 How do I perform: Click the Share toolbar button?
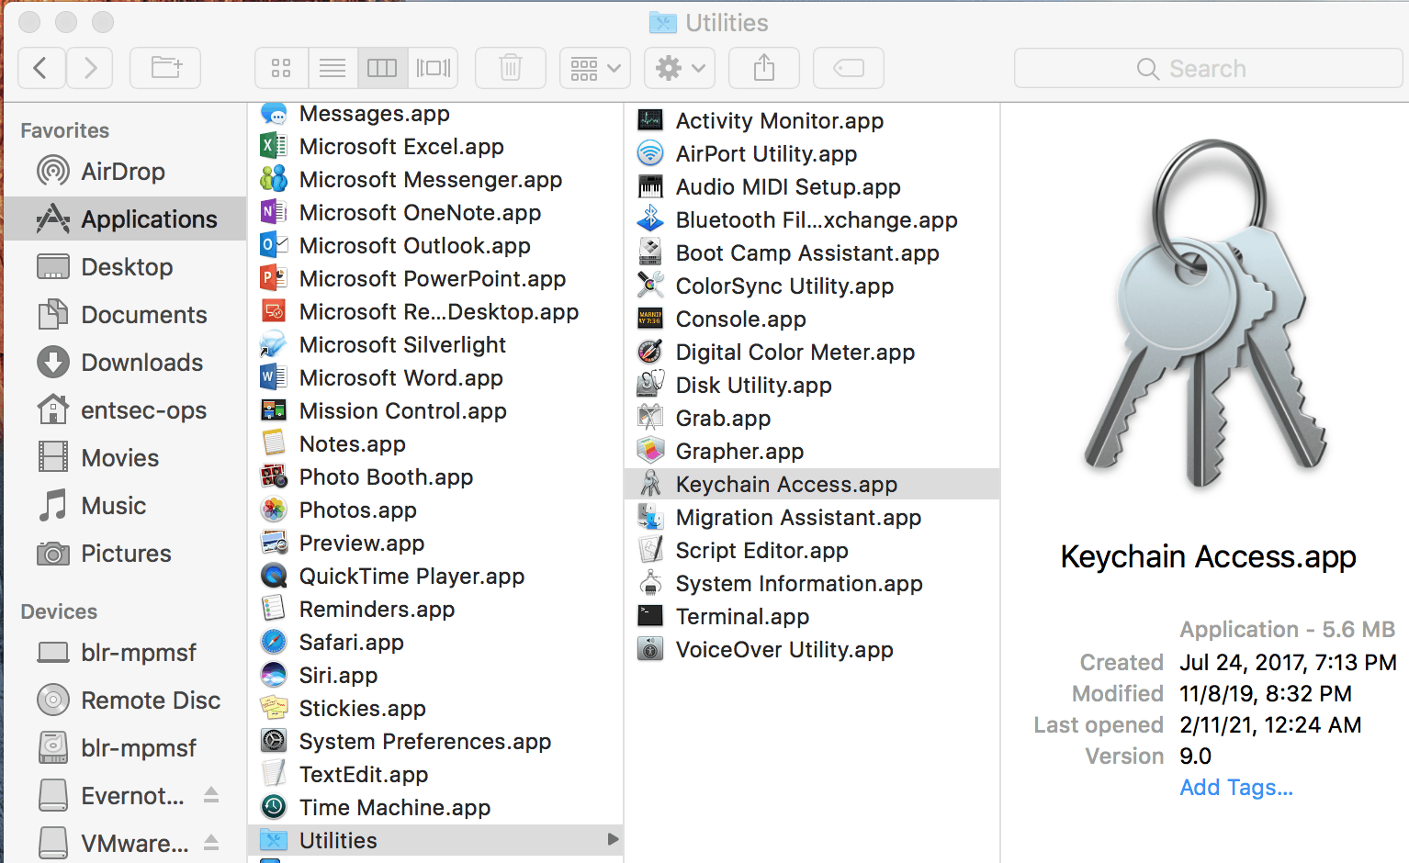[x=764, y=68]
